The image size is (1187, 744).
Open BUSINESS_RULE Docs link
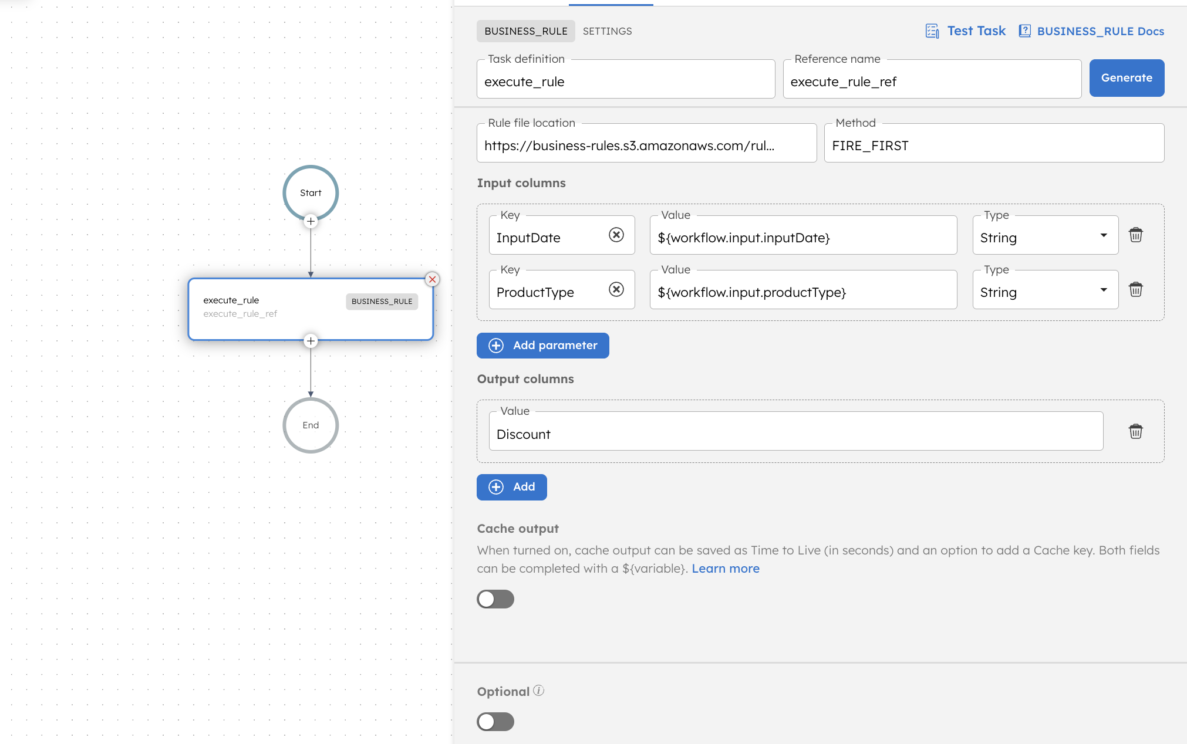[x=1091, y=31]
